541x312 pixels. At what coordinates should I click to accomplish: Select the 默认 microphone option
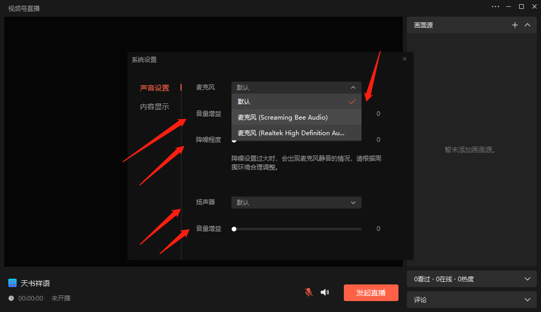tap(297, 102)
